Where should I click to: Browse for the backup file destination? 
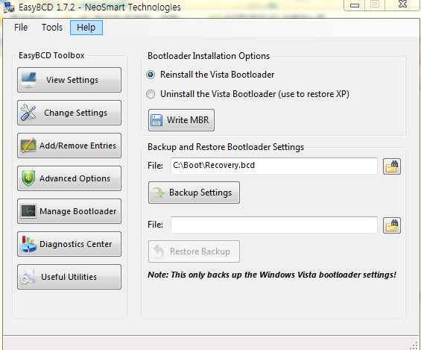(x=392, y=166)
